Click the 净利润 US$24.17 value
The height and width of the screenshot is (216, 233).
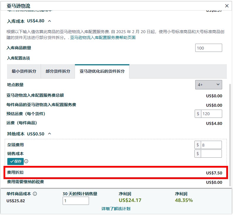pyautogui.click(x=130, y=200)
